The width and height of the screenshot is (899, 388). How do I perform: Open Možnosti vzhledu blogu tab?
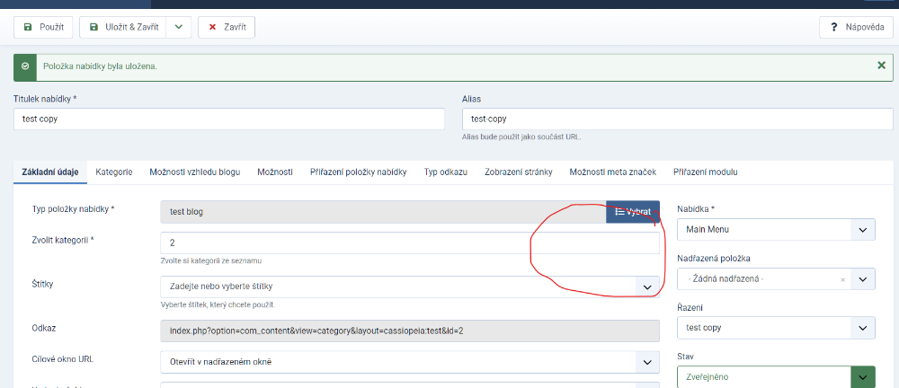(194, 172)
